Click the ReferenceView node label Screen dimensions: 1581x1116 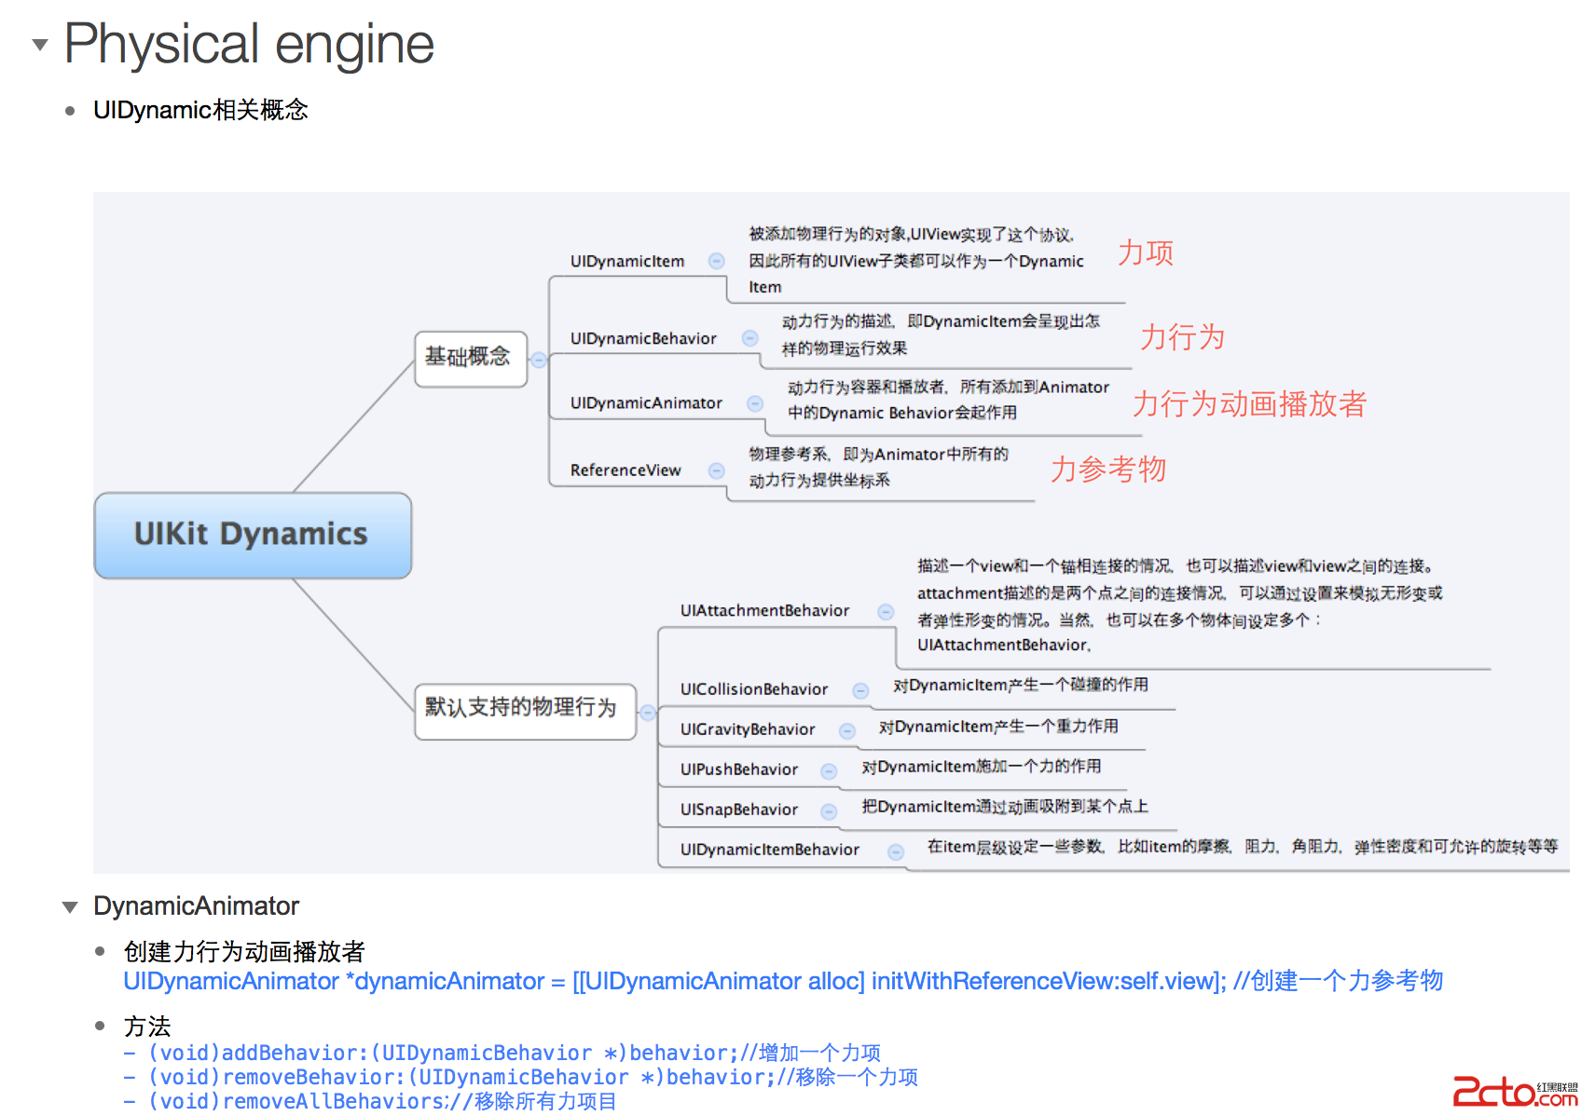pos(626,470)
